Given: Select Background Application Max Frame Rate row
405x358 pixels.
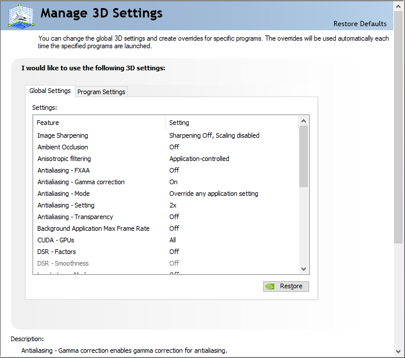Looking at the screenshot, I should (166, 228).
